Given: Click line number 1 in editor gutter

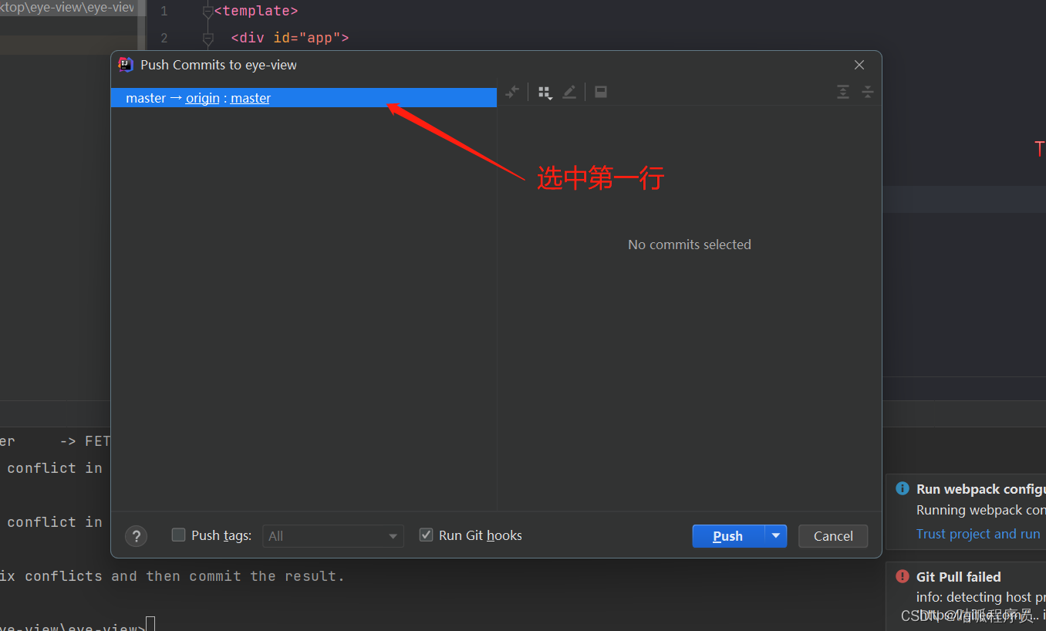Looking at the screenshot, I should (x=164, y=12).
